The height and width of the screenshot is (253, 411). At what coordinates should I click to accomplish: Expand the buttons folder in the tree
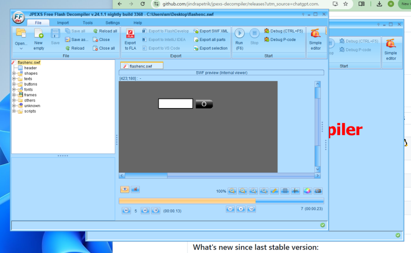[x=14, y=84]
